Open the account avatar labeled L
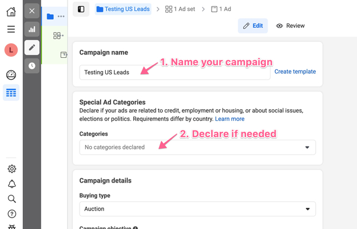 click(x=11, y=50)
